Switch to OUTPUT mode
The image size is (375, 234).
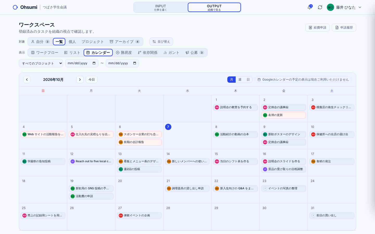(214, 7)
